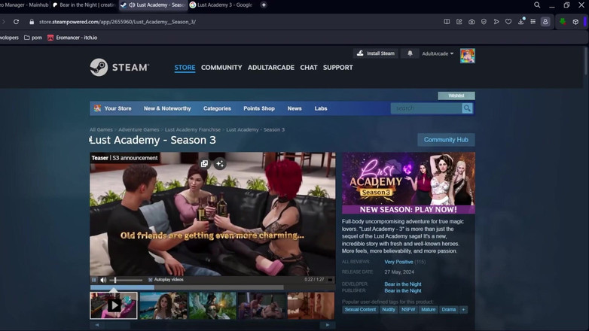589x331 pixels.
Task: Click the store search magnifier icon
Action: [467, 108]
